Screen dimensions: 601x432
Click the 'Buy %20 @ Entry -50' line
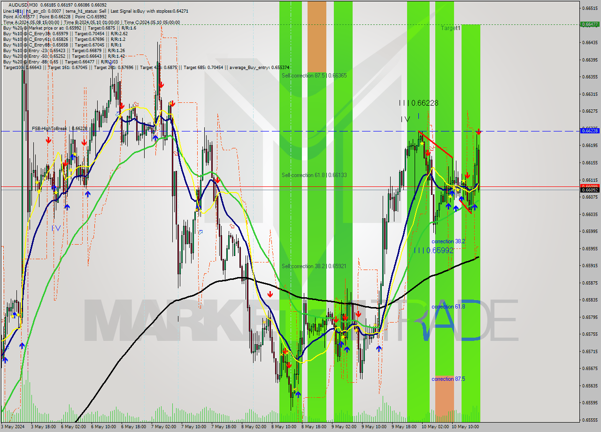click(64, 56)
